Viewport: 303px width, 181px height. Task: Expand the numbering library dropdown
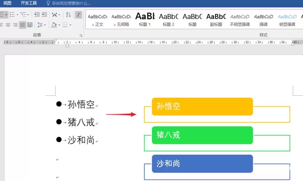click(x=17, y=15)
